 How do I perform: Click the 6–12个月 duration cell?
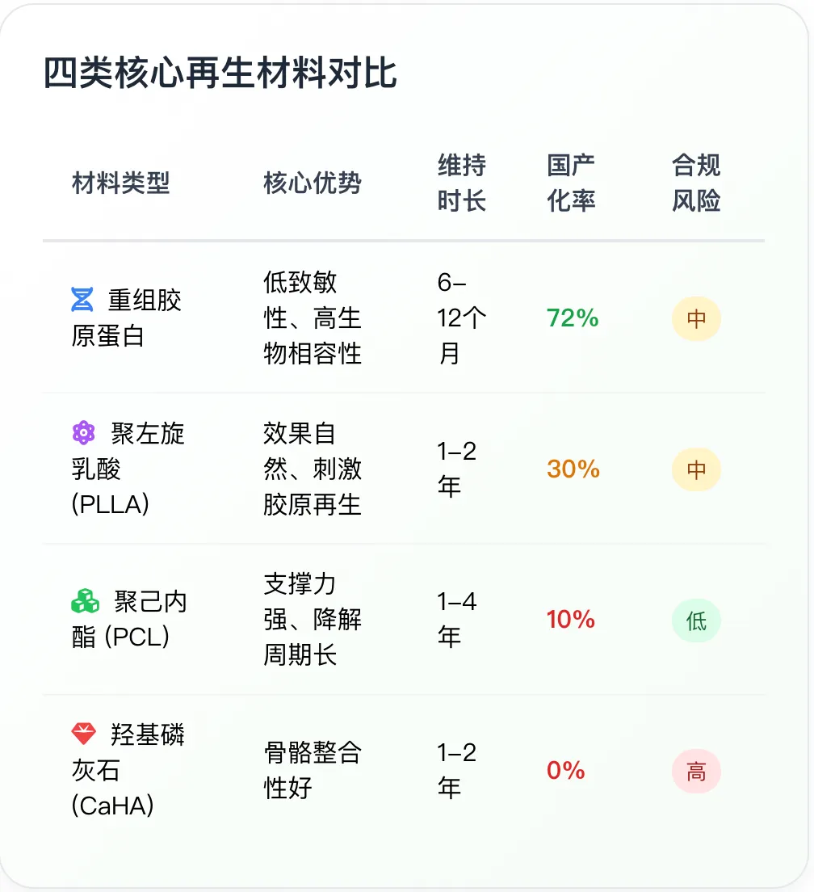(462, 318)
